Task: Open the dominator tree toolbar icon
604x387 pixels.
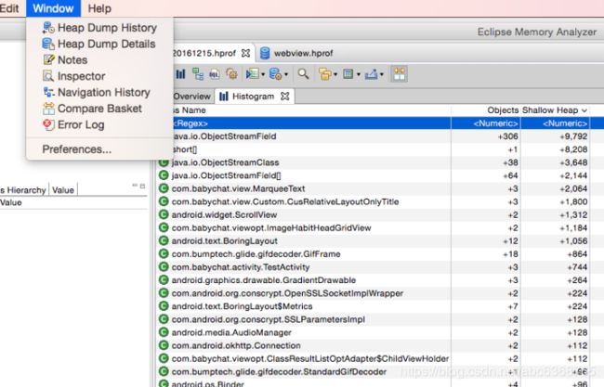Action: pos(198,74)
